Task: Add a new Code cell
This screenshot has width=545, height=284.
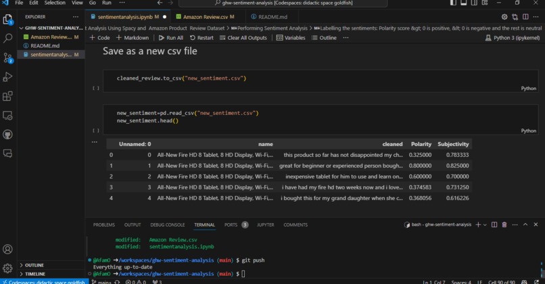Action: [x=99, y=38]
